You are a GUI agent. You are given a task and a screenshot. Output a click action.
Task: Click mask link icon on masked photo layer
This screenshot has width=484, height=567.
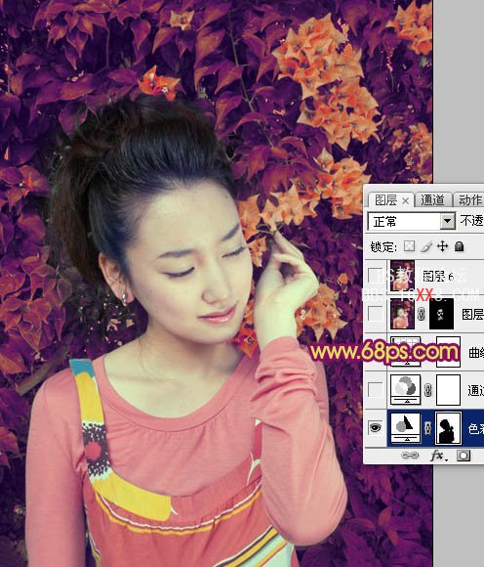(x=421, y=314)
